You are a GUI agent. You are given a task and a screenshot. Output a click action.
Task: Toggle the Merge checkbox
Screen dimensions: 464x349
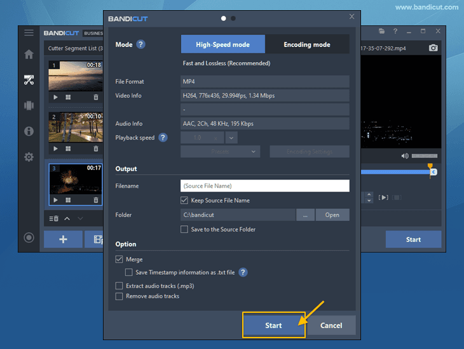pos(119,259)
